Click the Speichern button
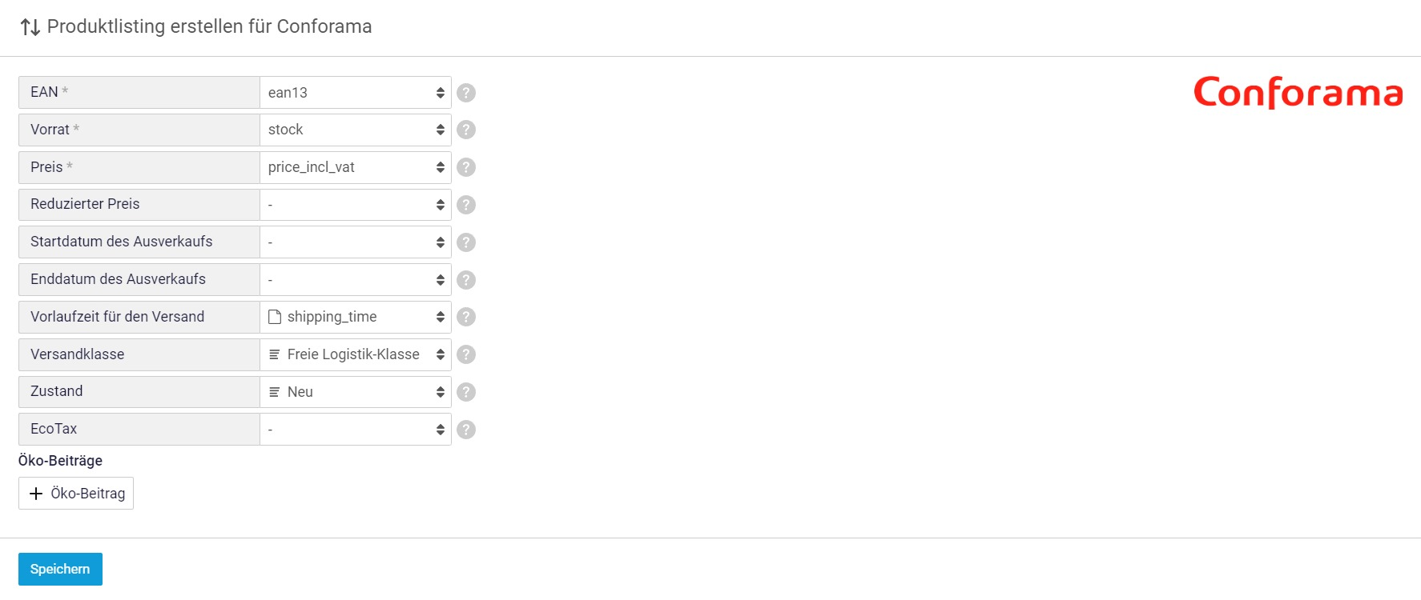Viewport: 1421px width, 600px height. (x=60, y=569)
